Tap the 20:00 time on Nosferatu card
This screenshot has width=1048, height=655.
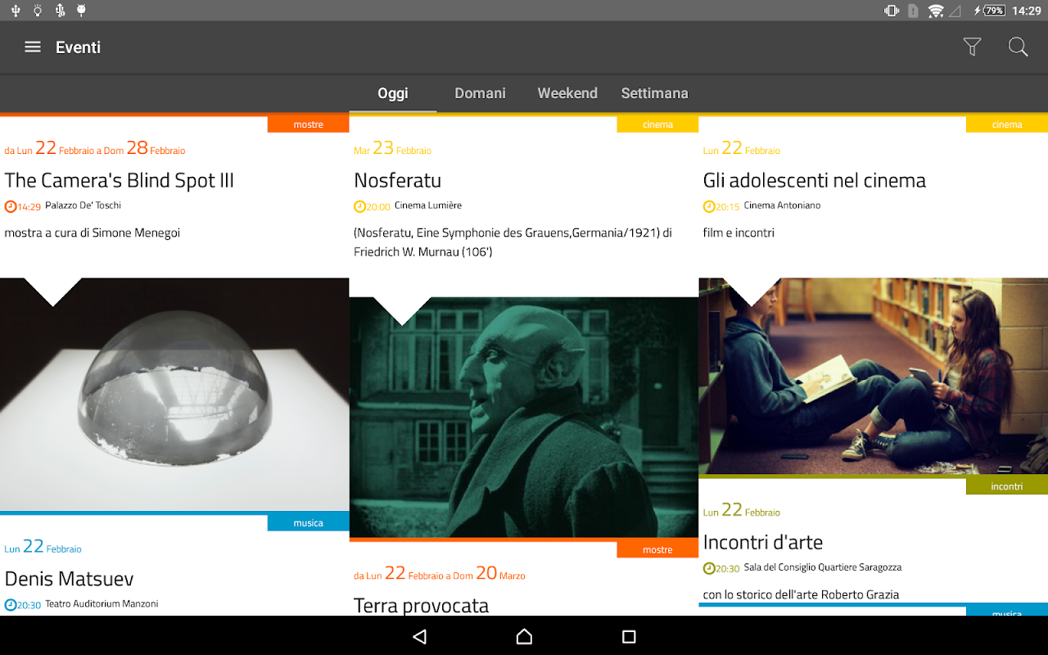(378, 207)
